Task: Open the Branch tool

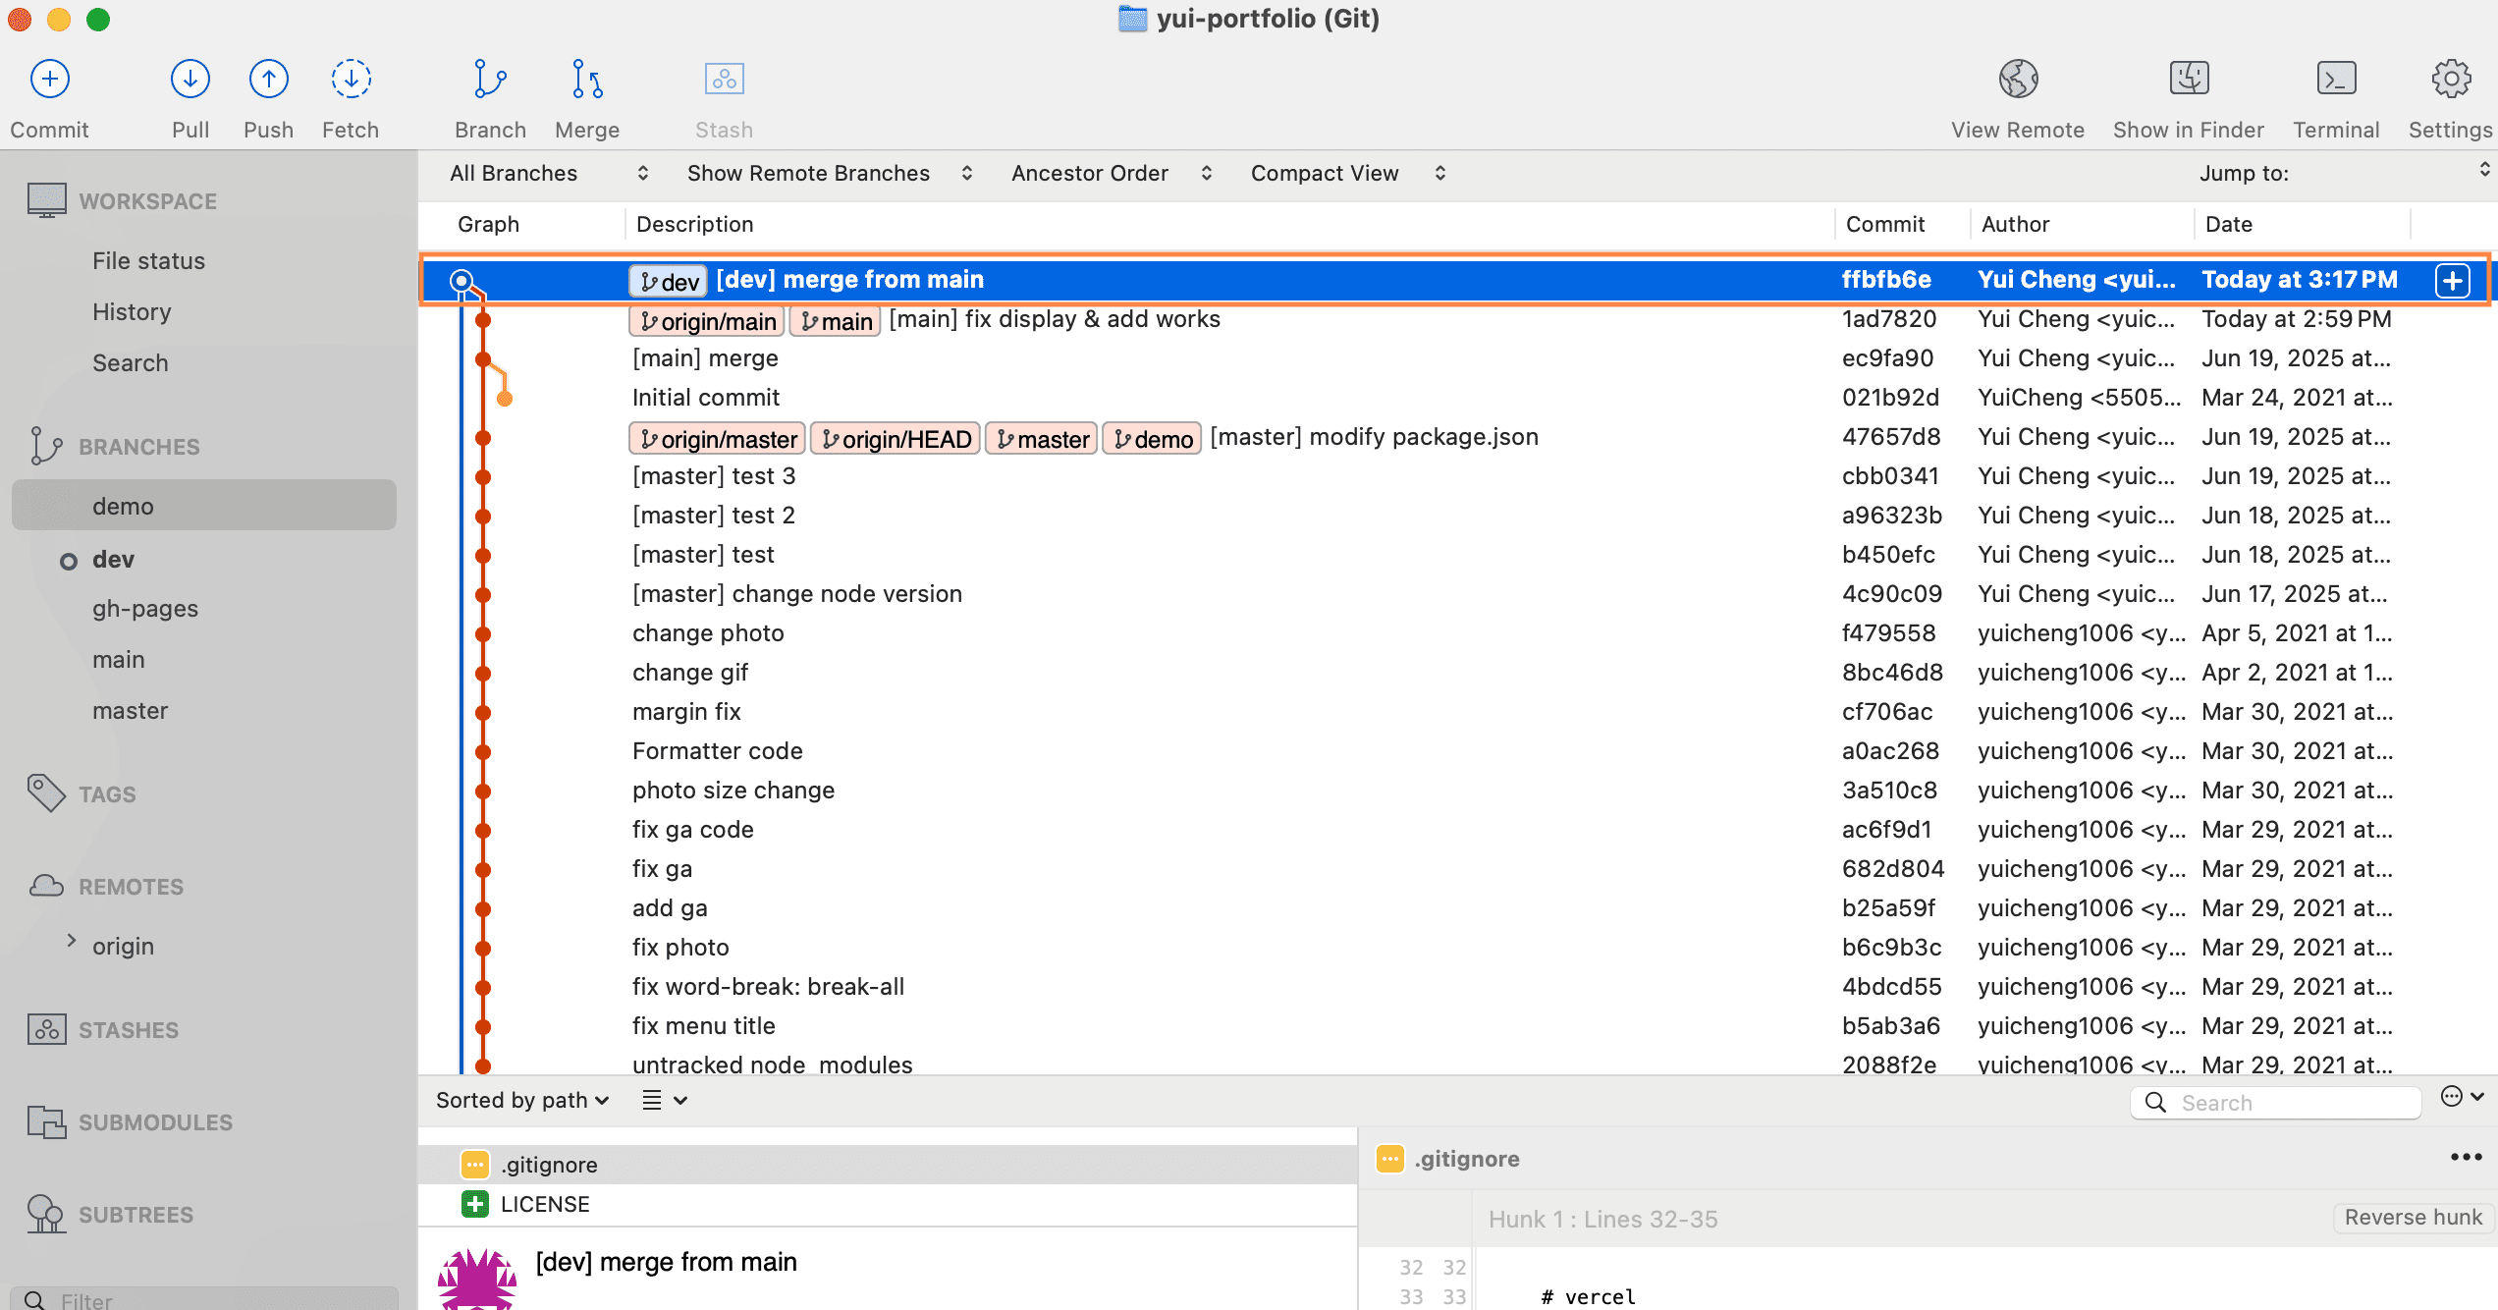Action: click(489, 80)
